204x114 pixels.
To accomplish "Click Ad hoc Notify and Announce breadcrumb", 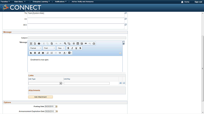I will coord(83,2).
